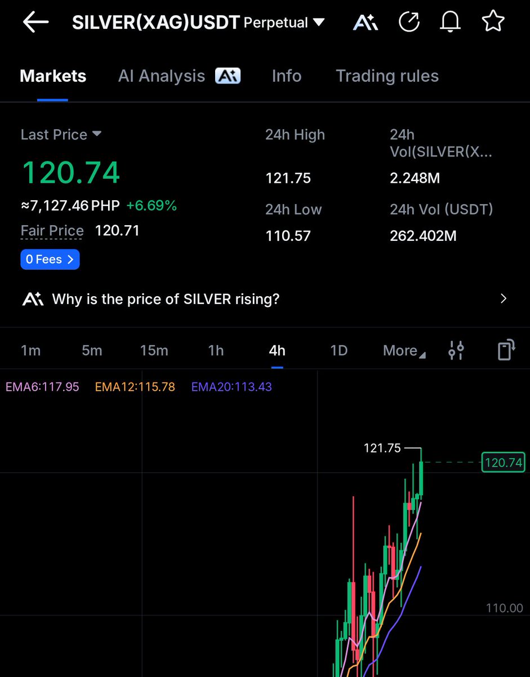Open the AI assistant from the top bar

click(x=365, y=21)
